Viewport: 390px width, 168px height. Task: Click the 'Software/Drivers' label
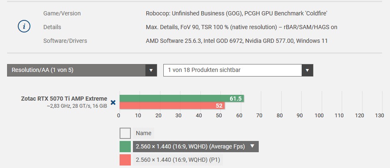click(x=65, y=41)
